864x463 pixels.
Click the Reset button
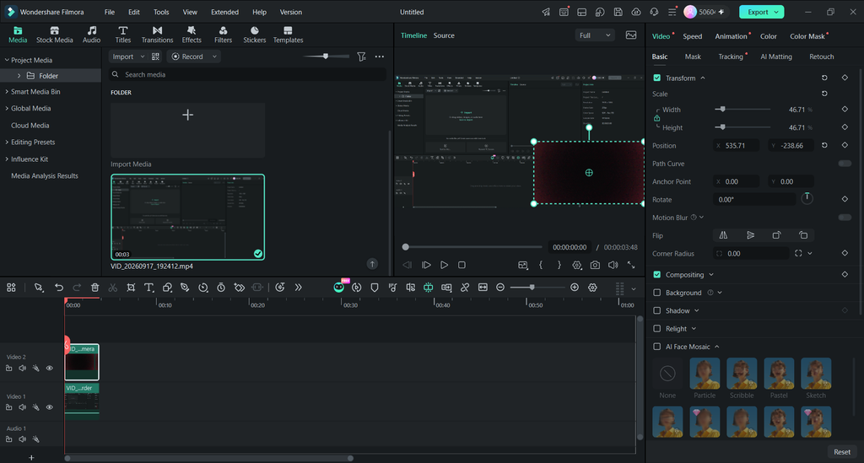click(x=842, y=452)
